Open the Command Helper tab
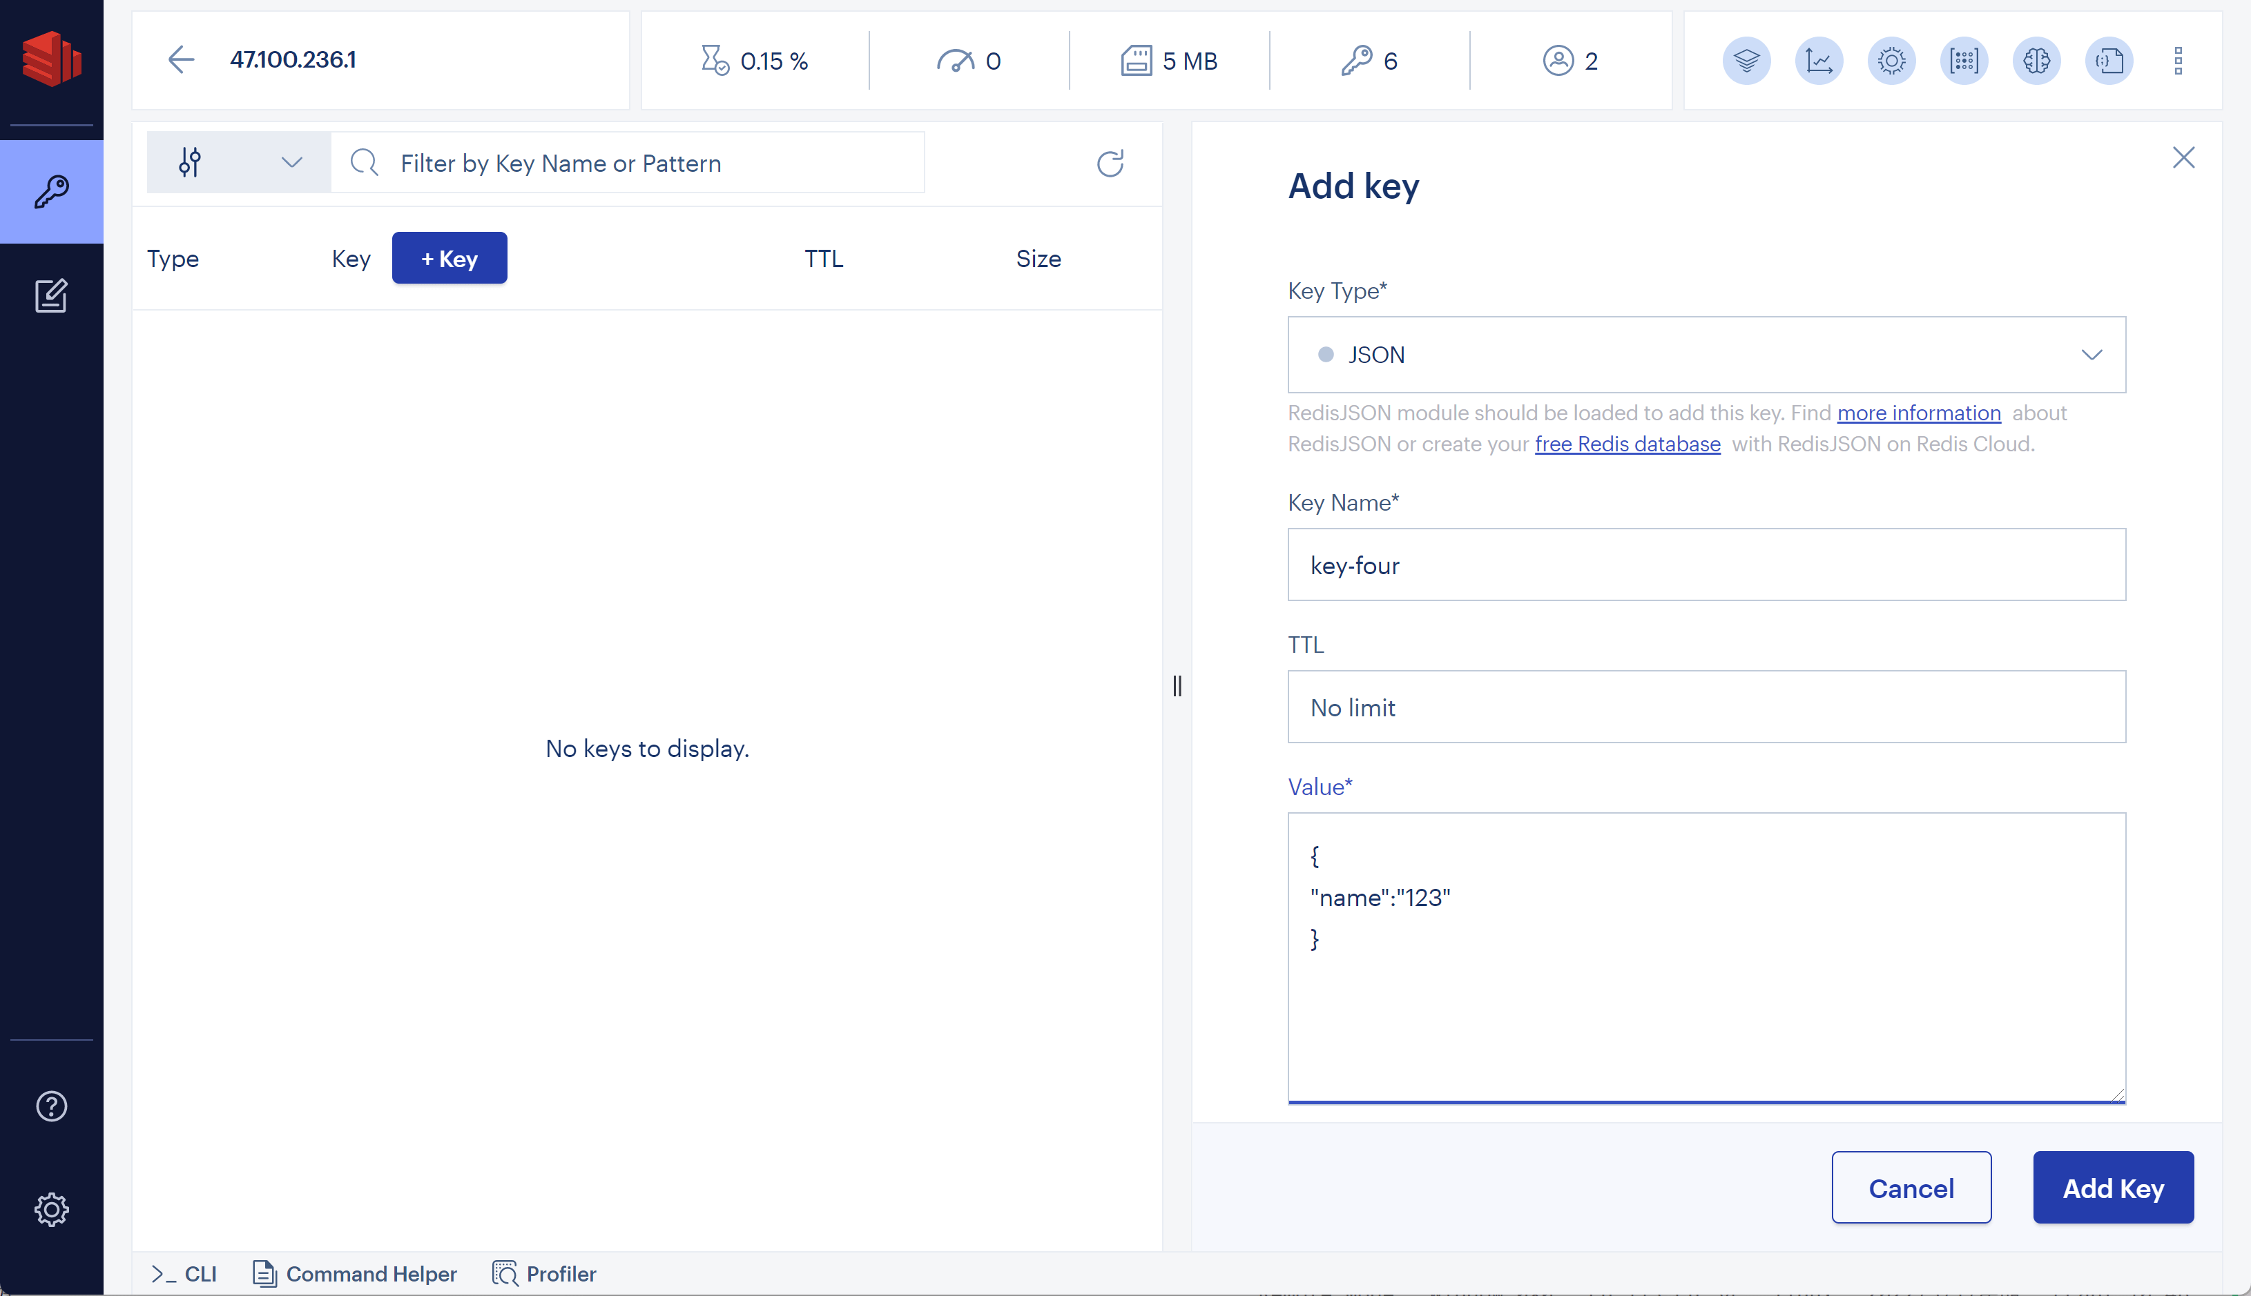 pos(354,1273)
